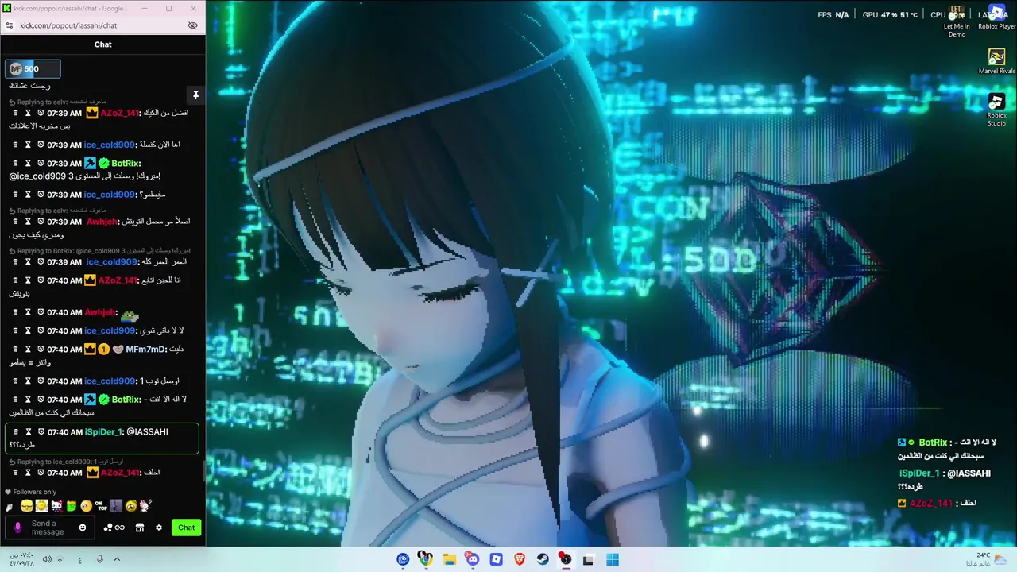This screenshot has width=1017, height=572.
Task: Insert the pink bunny emote
Action: (145, 505)
